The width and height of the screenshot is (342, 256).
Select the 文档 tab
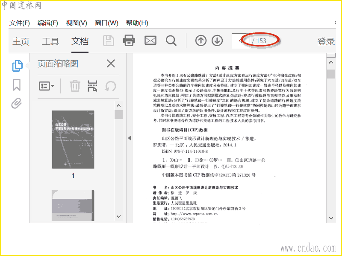pos(80,41)
